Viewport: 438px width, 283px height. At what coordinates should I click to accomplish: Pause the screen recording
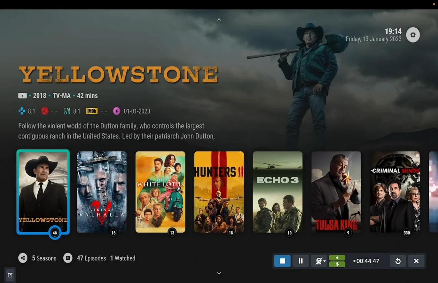[x=300, y=261]
